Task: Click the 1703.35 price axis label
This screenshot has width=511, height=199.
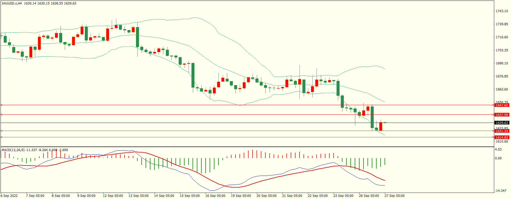Action: pos(502,50)
